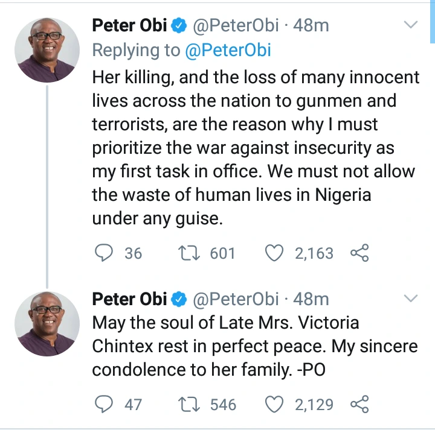435x430 pixels.
Task: Retweet the first tweet with 601 retweets
Action: [x=192, y=253]
